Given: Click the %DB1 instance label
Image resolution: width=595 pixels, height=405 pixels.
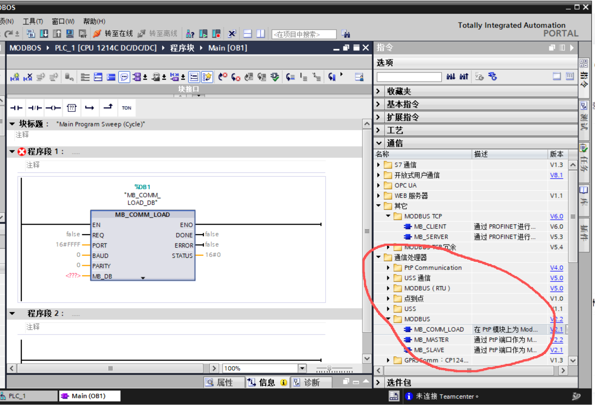Looking at the screenshot, I should (142, 187).
